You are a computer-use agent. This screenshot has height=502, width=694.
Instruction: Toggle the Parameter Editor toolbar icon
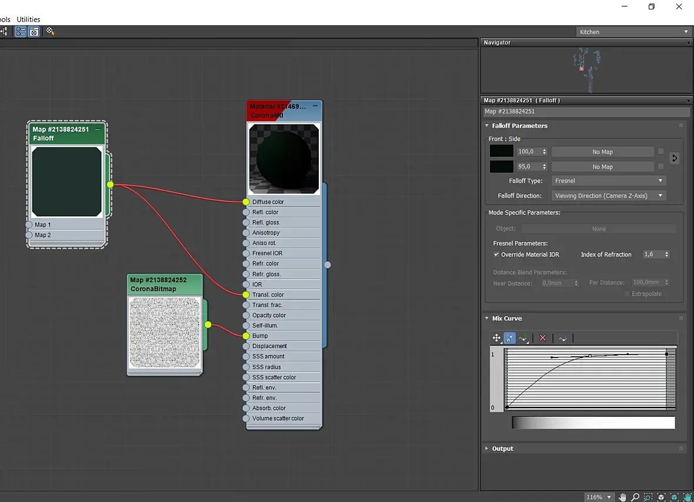pos(34,32)
